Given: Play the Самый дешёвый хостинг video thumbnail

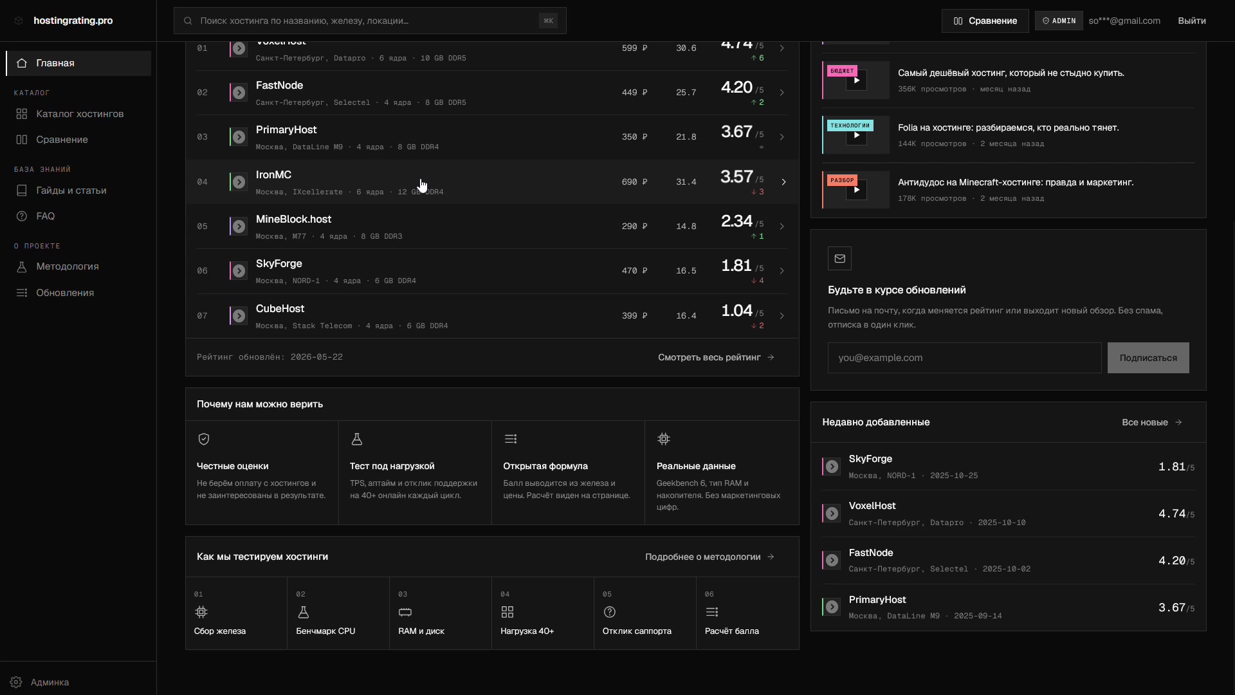Looking at the screenshot, I should [856, 80].
